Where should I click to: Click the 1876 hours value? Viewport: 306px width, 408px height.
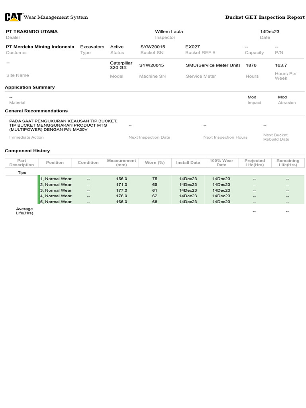tap(251, 65)
